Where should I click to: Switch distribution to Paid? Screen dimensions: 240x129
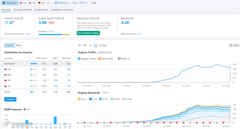pos(18,45)
